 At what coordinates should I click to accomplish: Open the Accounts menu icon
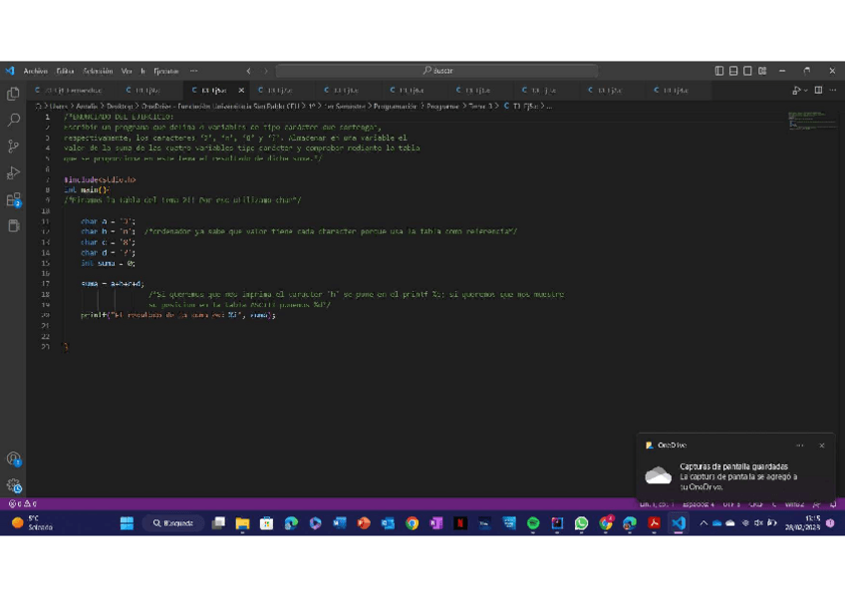click(x=13, y=459)
